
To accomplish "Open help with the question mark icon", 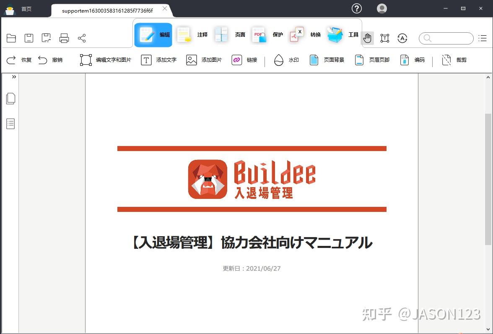I will pos(356,8).
